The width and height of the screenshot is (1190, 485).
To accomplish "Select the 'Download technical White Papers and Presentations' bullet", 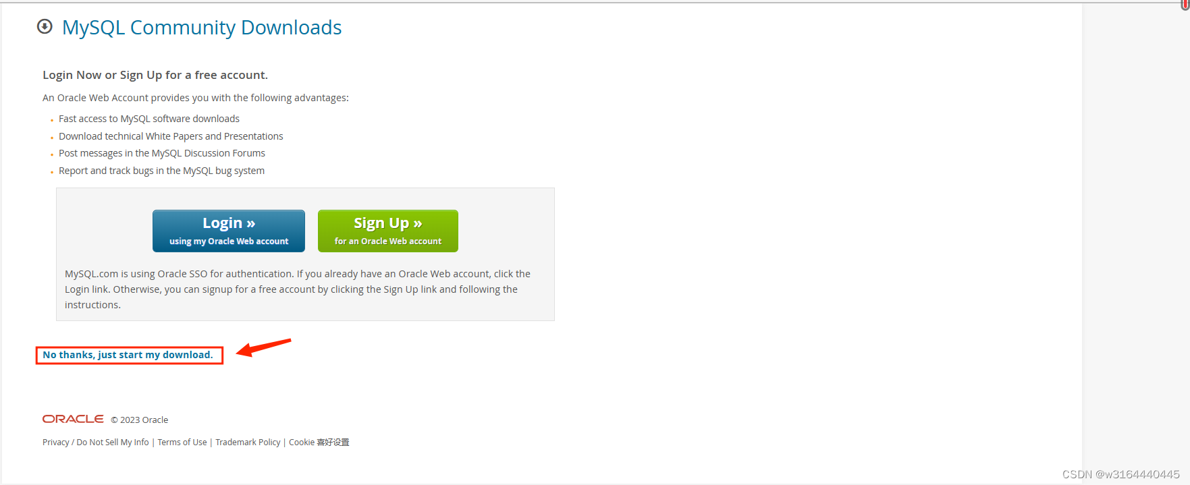I will [171, 136].
